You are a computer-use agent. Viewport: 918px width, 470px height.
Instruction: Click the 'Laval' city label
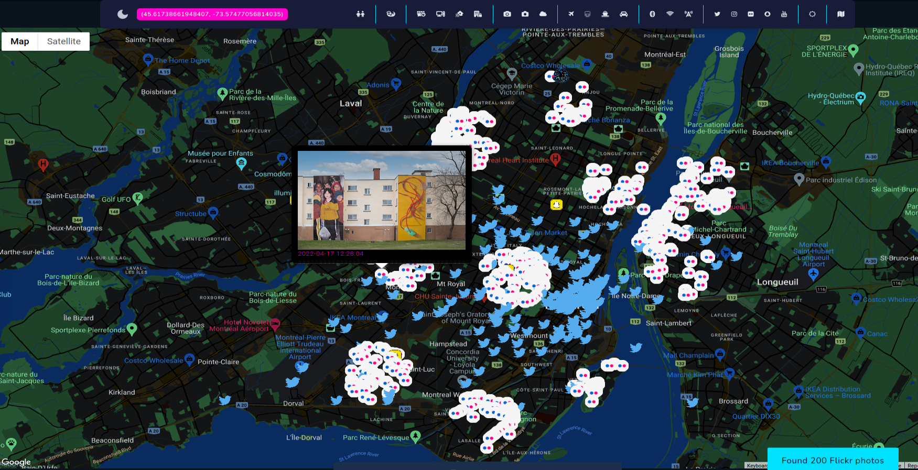coord(351,103)
